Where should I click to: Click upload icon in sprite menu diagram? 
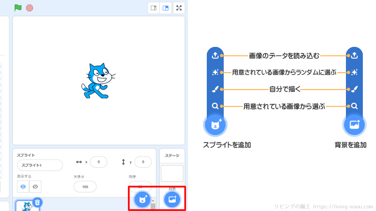coord(215,55)
